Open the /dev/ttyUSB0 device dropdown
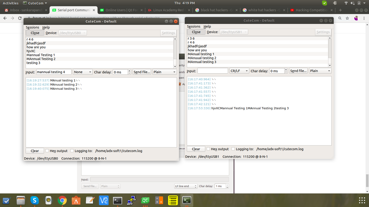The image size is (369, 207). [x=73, y=33]
